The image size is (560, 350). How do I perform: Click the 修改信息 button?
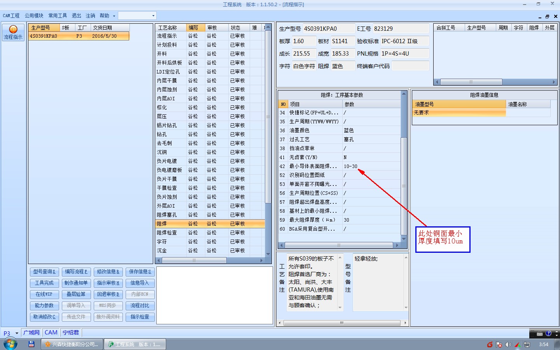tap(108, 271)
